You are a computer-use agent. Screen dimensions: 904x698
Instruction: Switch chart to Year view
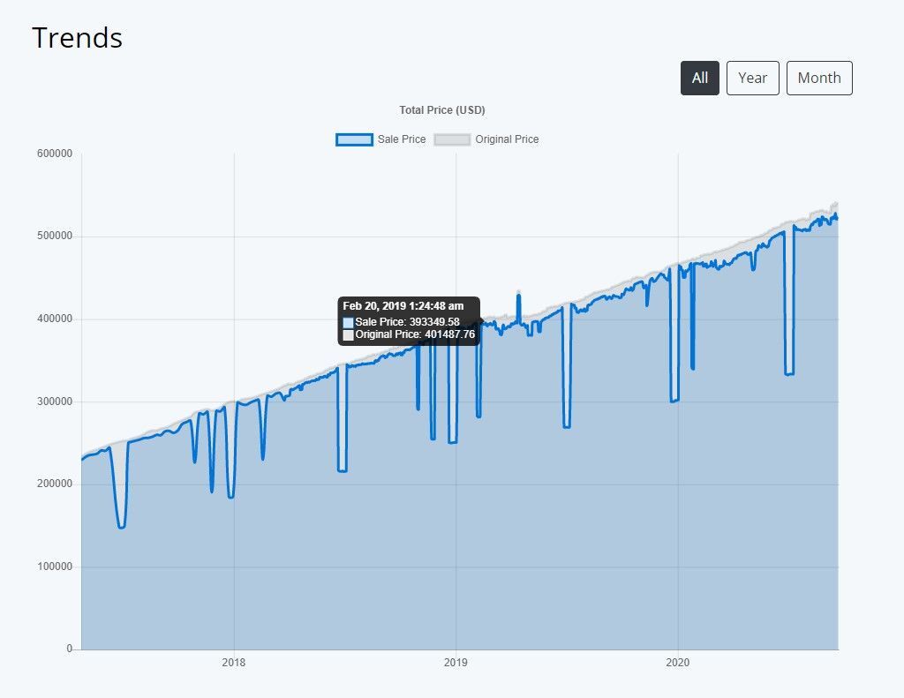[752, 78]
